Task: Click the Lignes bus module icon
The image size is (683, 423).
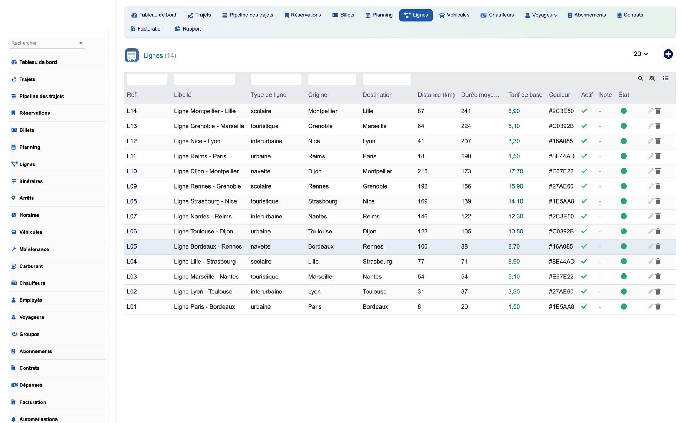Action: (x=132, y=55)
